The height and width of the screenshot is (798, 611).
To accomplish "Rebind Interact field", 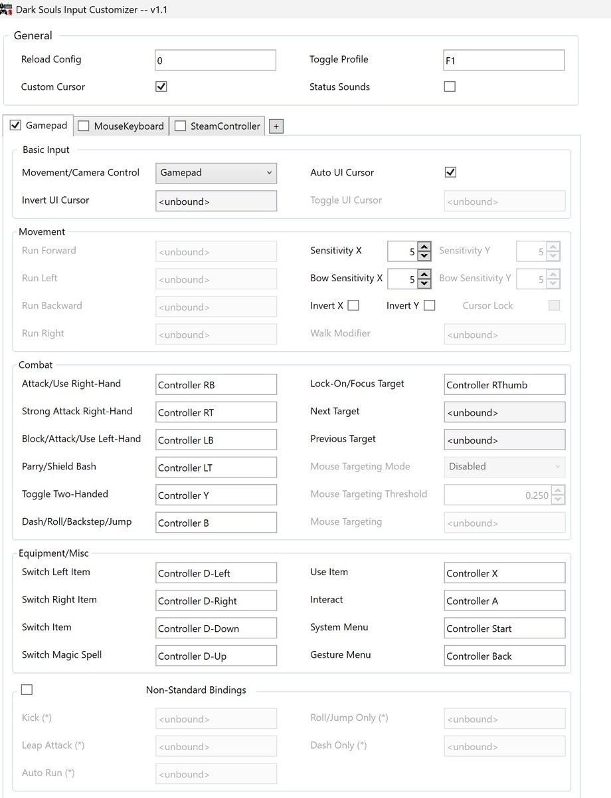I will tap(505, 600).
